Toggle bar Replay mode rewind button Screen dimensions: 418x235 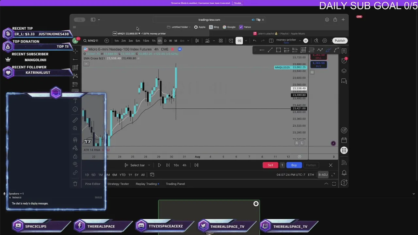click(x=239, y=41)
